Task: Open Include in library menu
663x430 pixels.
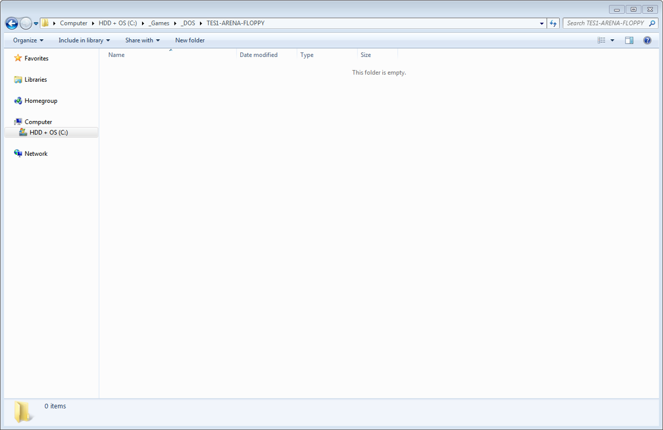Action: tap(84, 40)
